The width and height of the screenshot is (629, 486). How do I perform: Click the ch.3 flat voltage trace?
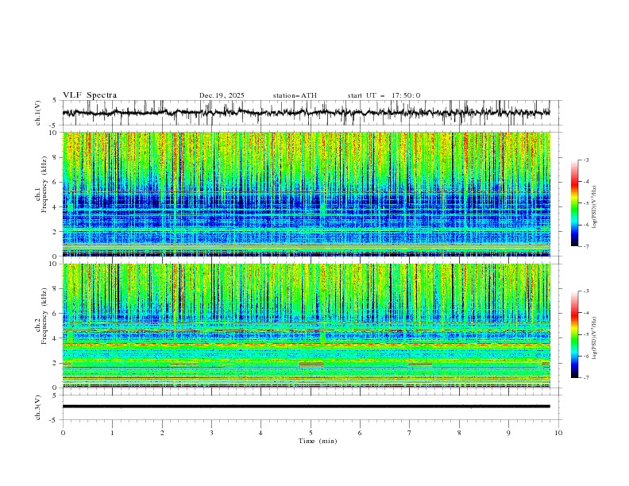click(307, 407)
